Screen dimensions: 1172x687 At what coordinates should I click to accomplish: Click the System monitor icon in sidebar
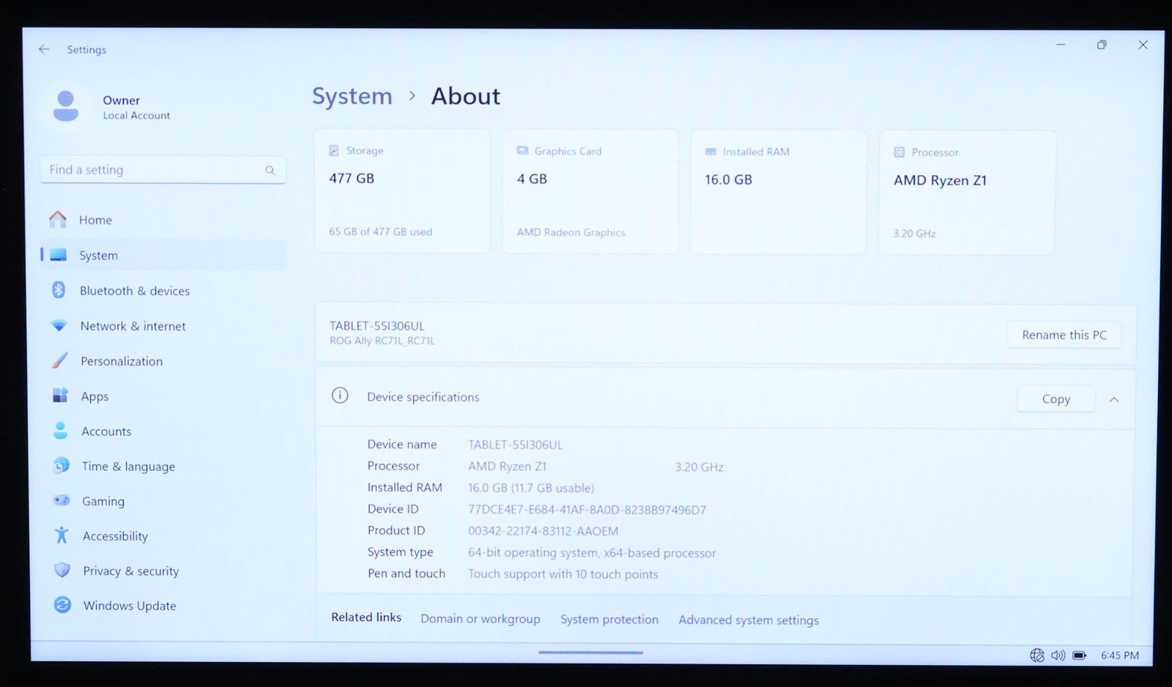point(58,255)
